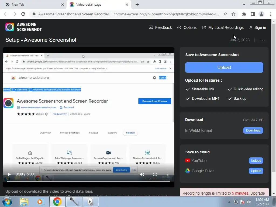Click the address bar URL
The height and width of the screenshot is (207, 276).
coord(166,14)
